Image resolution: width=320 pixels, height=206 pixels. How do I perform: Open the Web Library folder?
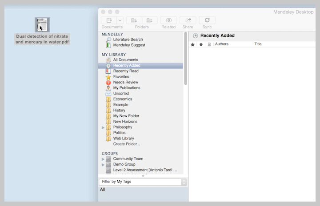pyautogui.click(x=124, y=138)
